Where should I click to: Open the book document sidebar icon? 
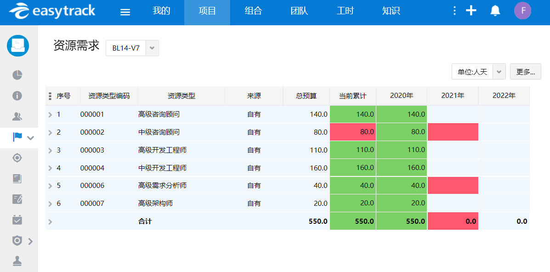pos(17,179)
